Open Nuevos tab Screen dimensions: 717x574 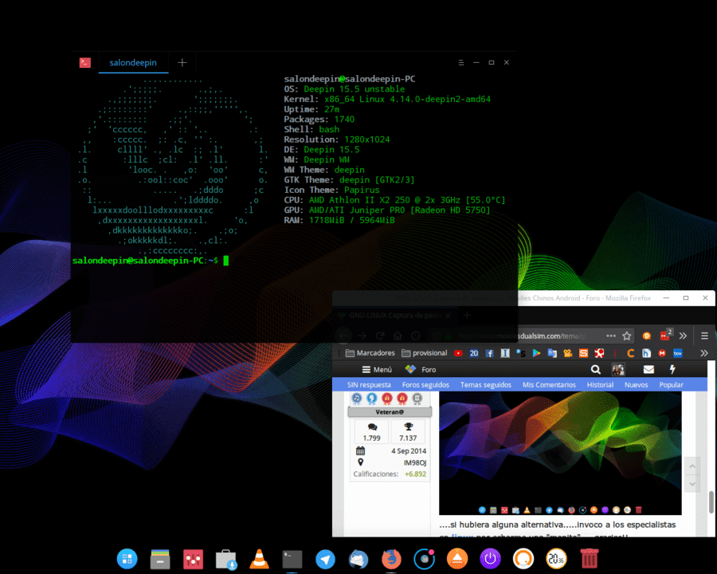click(x=636, y=385)
